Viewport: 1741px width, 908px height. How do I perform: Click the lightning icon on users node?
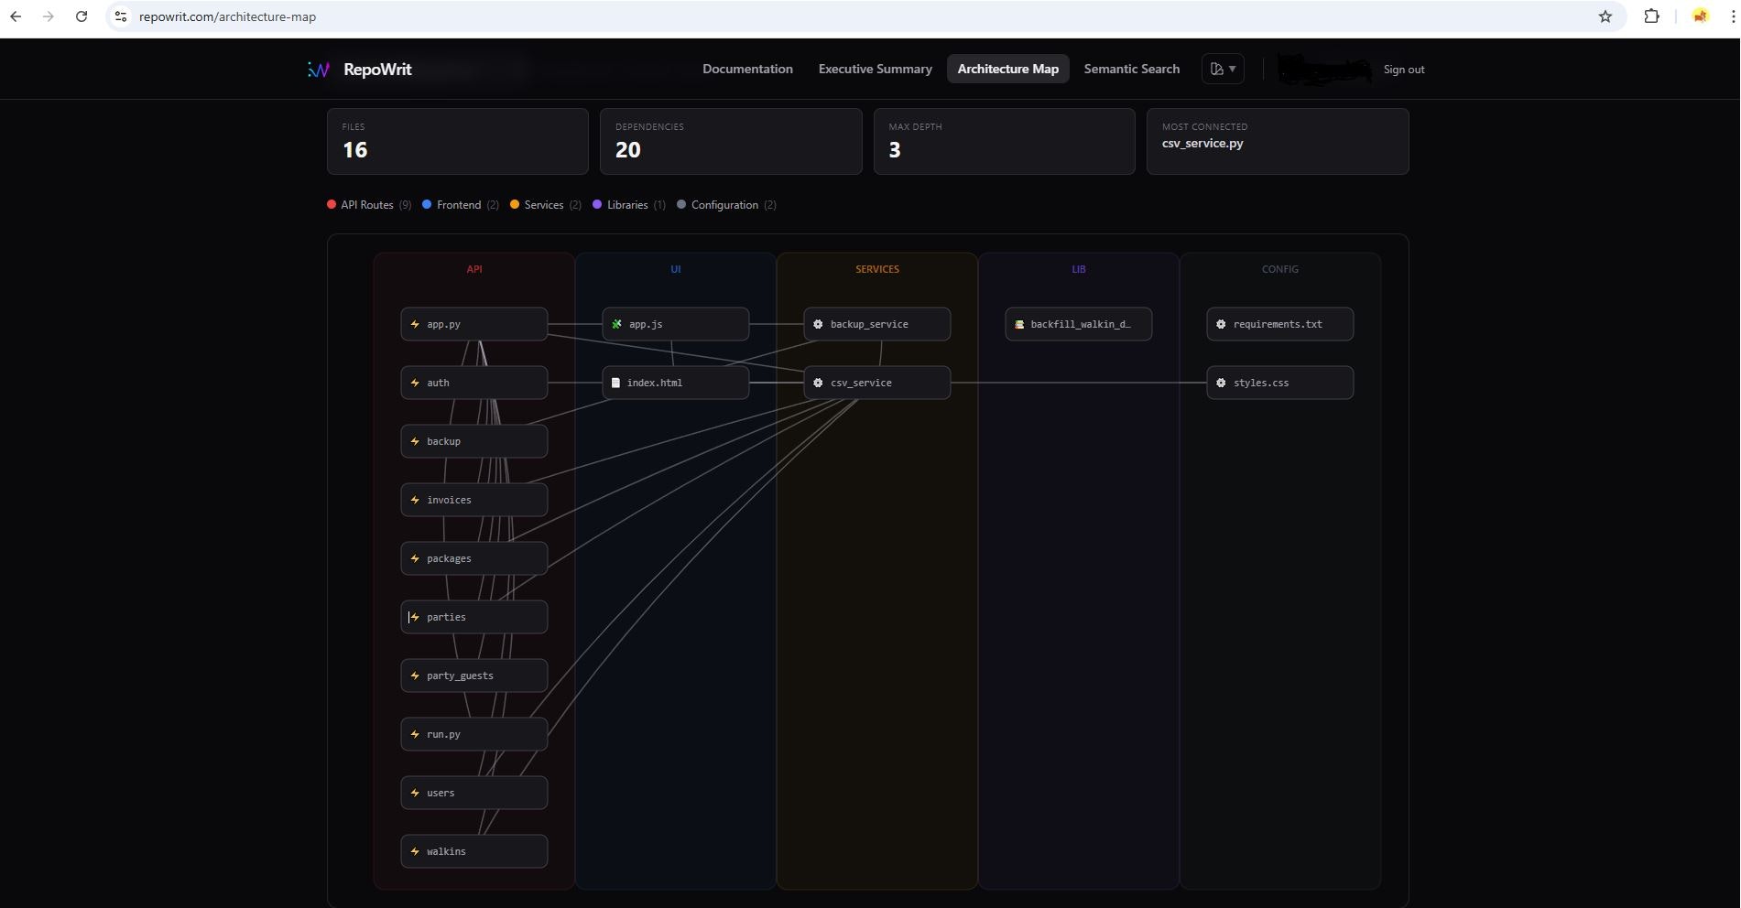(x=415, y=793)
